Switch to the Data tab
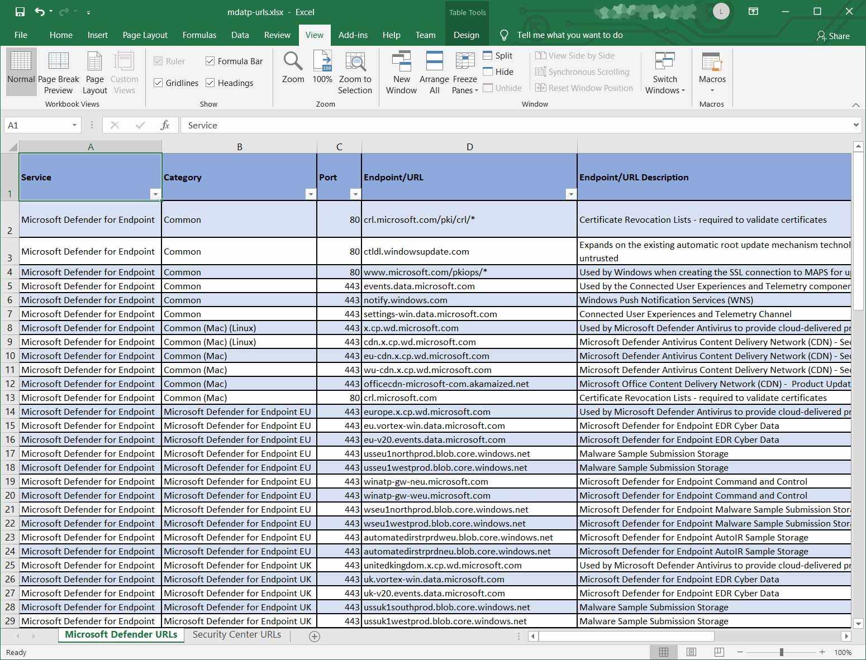The height and width of the screenshot is (660, 866). pyautogui.click(x=240, y=35)
